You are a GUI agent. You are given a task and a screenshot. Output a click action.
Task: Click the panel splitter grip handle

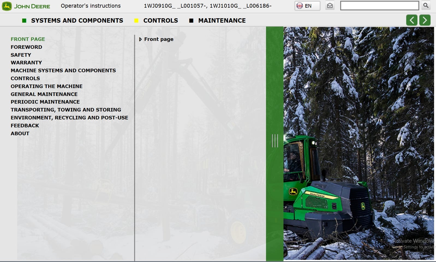275,141
